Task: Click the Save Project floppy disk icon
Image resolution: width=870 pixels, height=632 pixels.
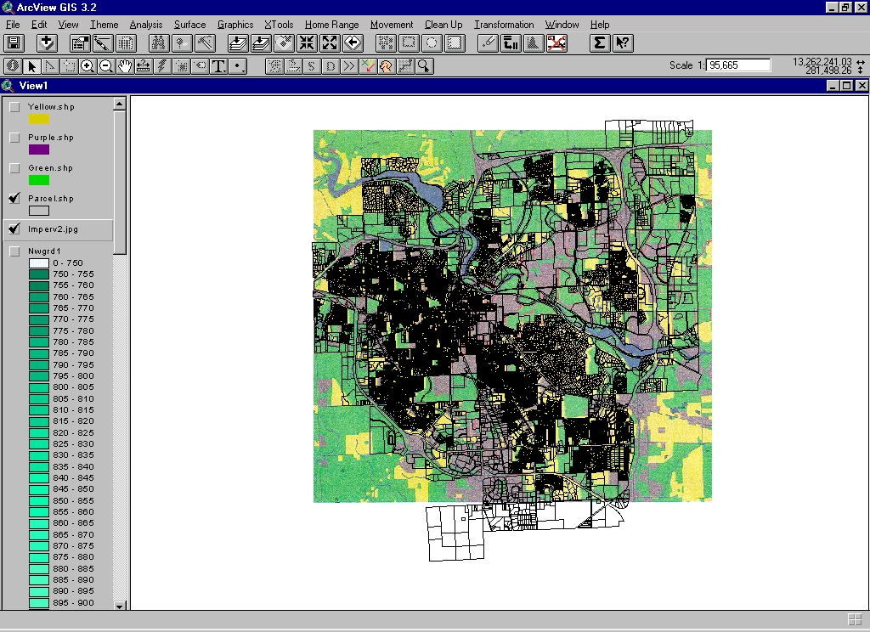Action: click(14, 43)
